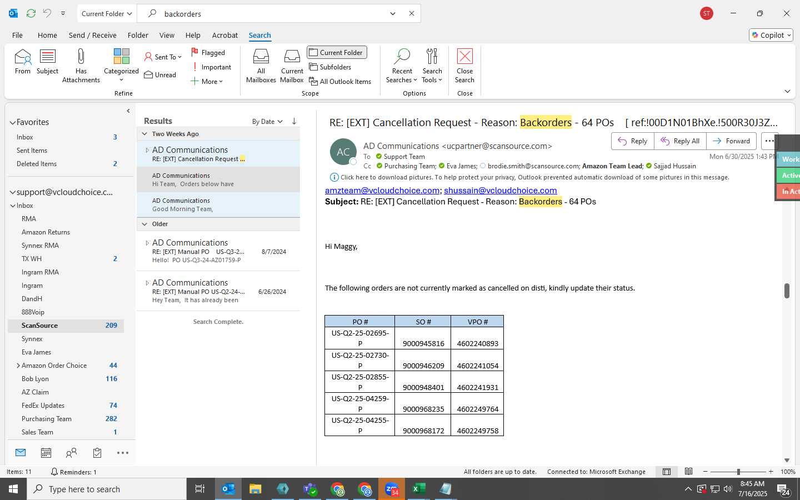
Task: Toggle Subfolders search scope
Action: pyautogui.click(x=330, y=67)
